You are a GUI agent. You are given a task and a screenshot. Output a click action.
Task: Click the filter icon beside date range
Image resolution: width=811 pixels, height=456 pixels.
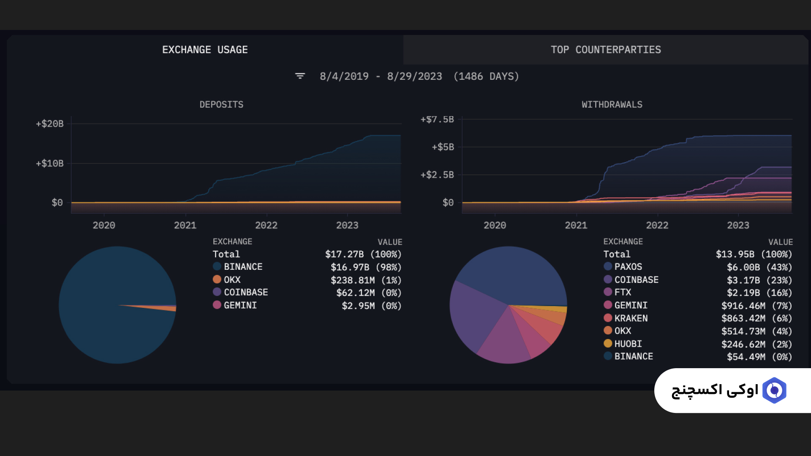click(300, 76)
